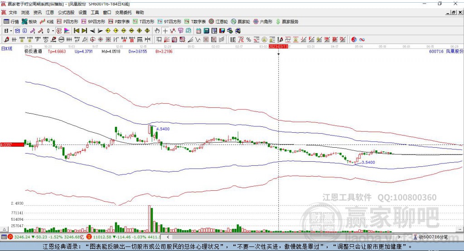
Task: Click the Md=4.0518 indicator value
Action: point(111,52)
